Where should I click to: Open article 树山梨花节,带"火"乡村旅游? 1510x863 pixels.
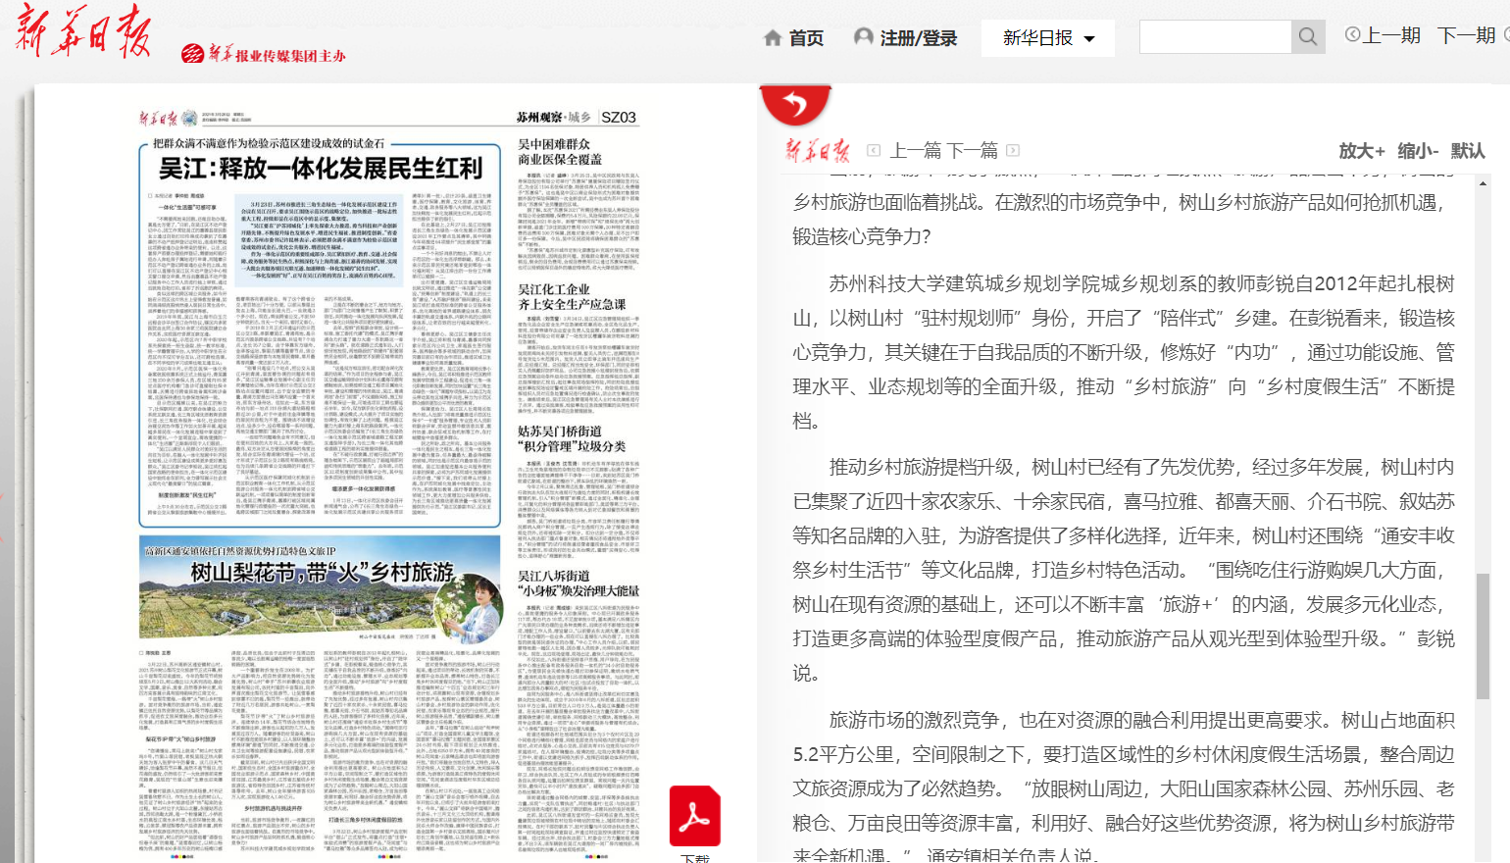tap(322, 572)
